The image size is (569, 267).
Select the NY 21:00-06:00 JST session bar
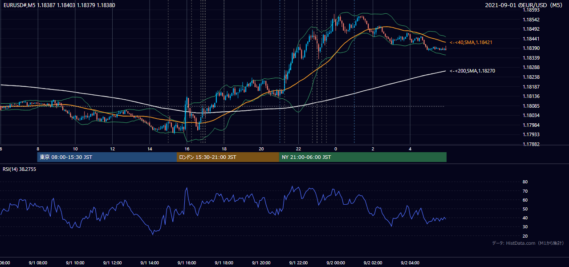click(363, 157)
